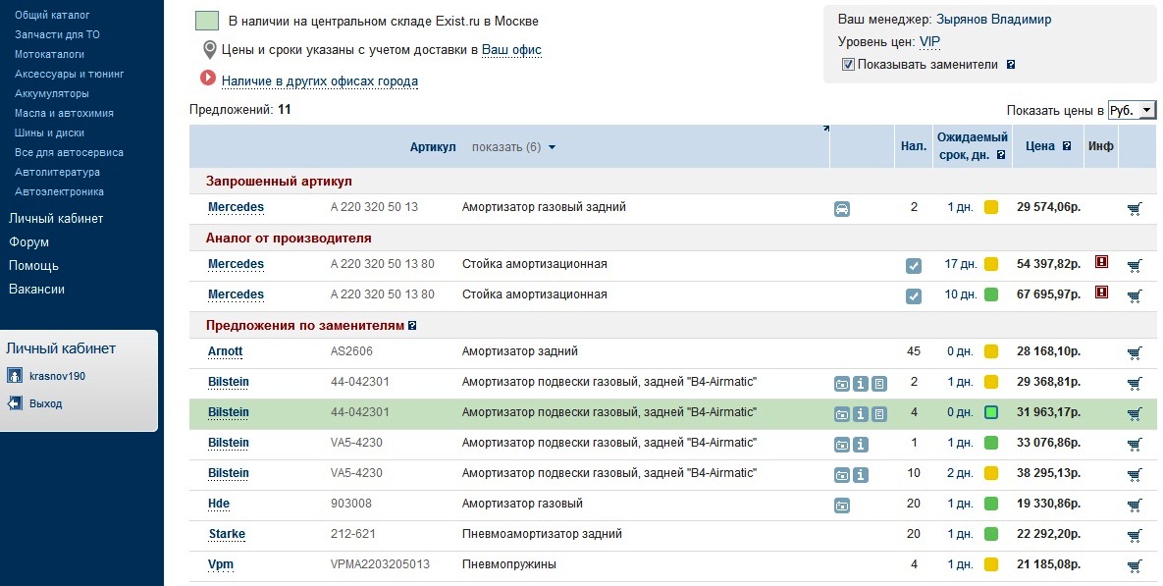This screenshot has width=1163, height=586.
Task: Open red warning info for 54 397,82р. offer
Action: [1101, 262]
